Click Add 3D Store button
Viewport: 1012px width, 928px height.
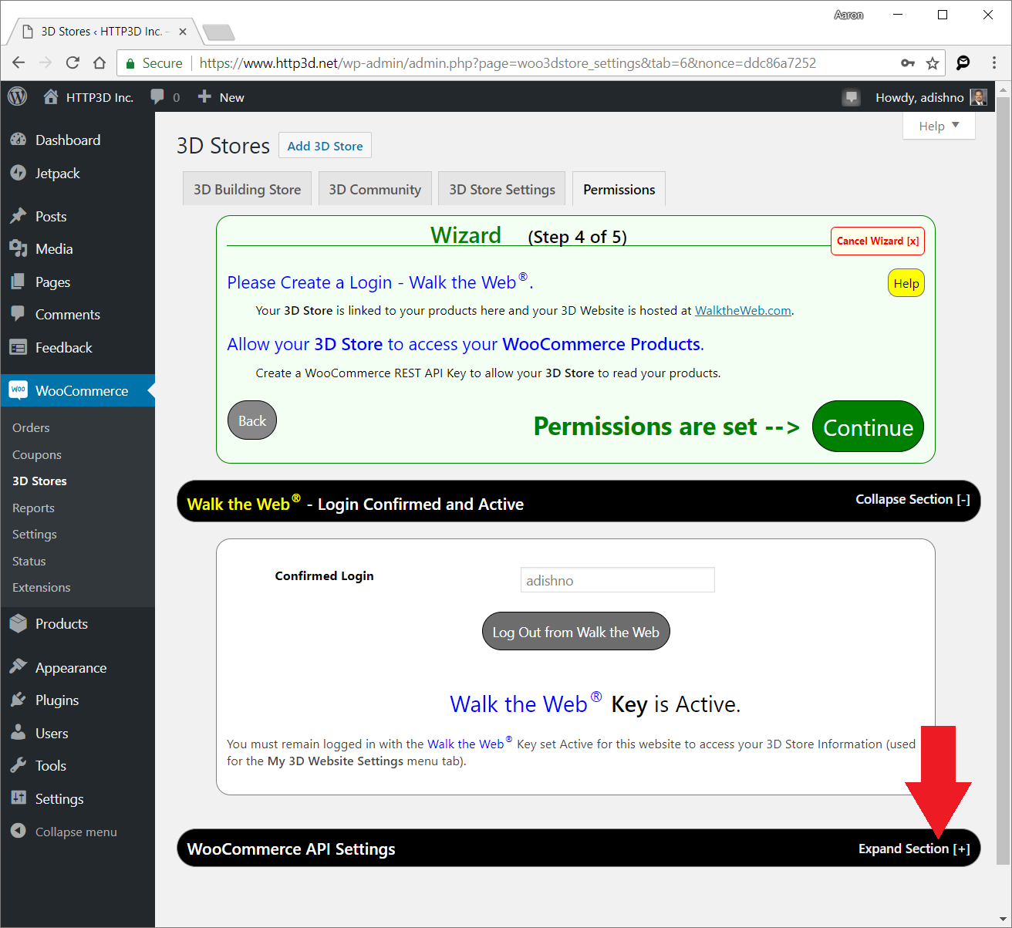325,146
